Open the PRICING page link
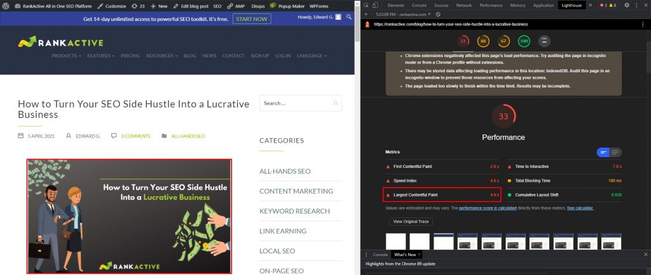Screen dimensions: 651x275 (x=130, y=56)
